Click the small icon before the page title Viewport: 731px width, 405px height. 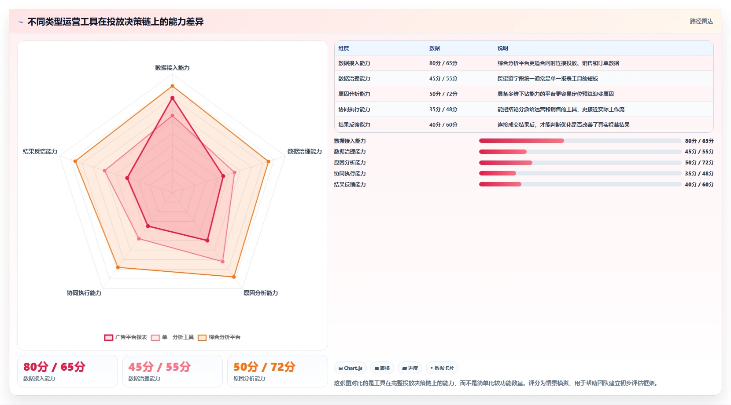tap(21, 22)
